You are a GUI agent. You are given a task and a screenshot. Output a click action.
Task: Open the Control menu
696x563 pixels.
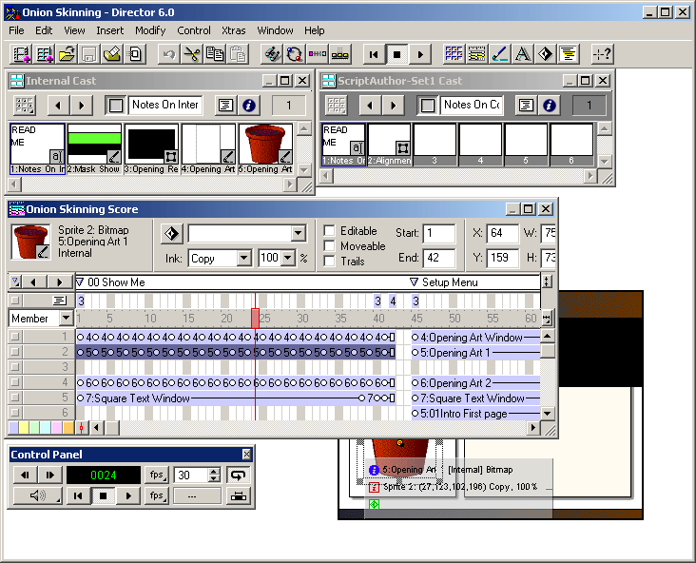pos(194,30)
